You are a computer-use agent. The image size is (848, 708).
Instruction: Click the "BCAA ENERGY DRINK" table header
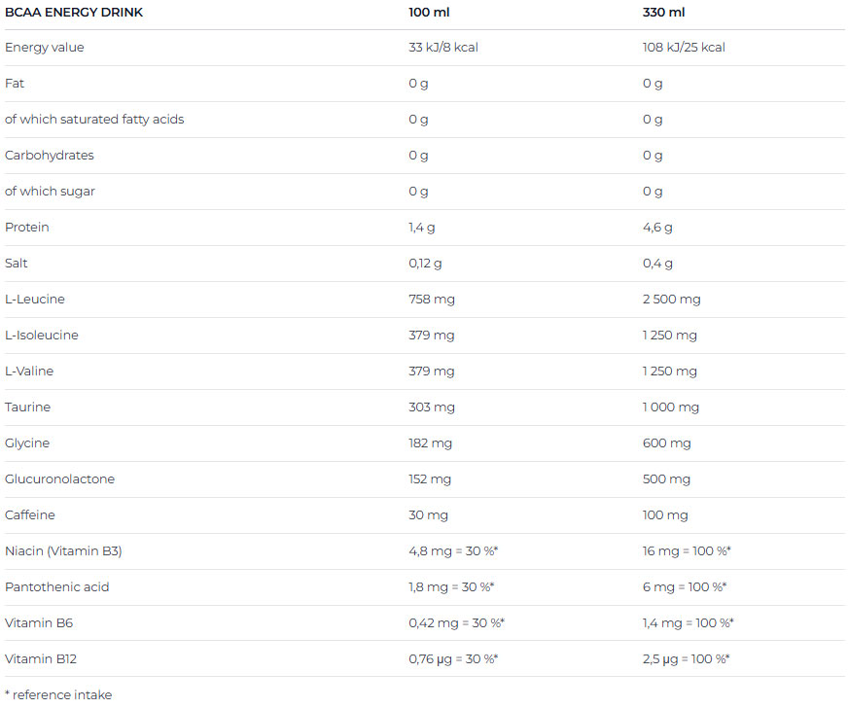[74, 12]
